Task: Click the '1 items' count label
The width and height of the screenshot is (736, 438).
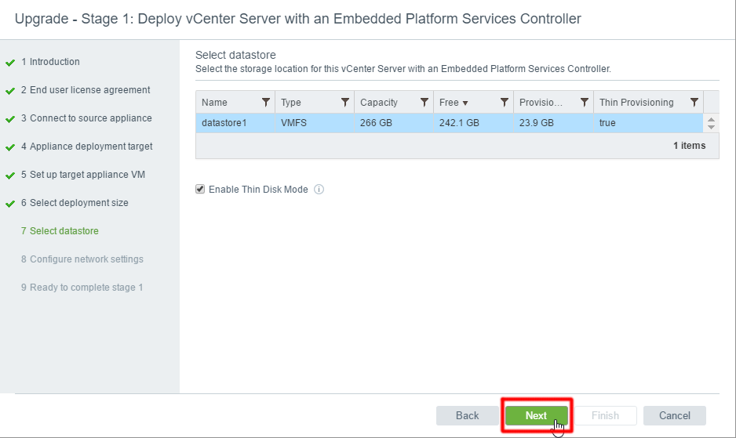Action: pos(689,146)
